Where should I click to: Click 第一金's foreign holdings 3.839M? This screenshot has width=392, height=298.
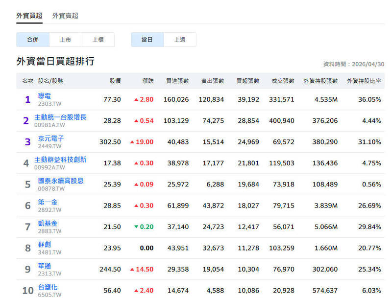(326, 206)
